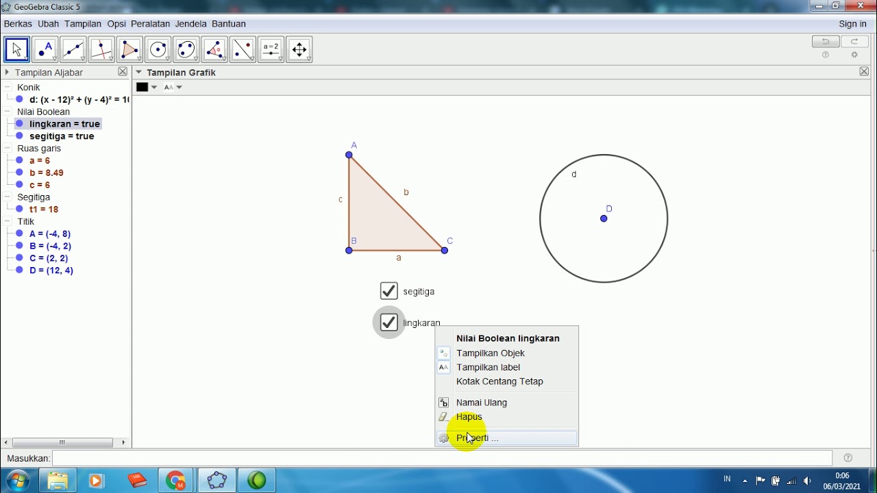The width and height of the screenshot is (877, 493).
Task: Open the media player taskbar icon
Action: click(96, 481)
